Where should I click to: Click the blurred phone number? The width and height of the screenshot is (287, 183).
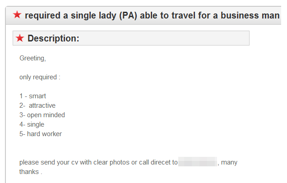pyautogui.click(x=198, y=162)
